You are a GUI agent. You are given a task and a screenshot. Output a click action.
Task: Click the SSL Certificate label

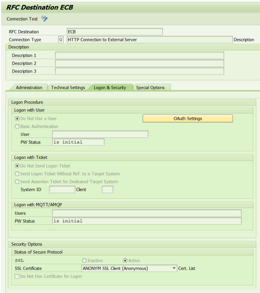click(x=28, y=269)
